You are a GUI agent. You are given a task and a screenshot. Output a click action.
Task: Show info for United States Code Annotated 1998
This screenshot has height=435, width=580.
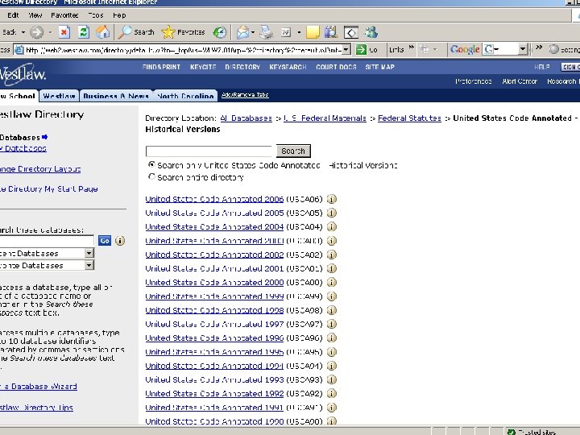332,310
